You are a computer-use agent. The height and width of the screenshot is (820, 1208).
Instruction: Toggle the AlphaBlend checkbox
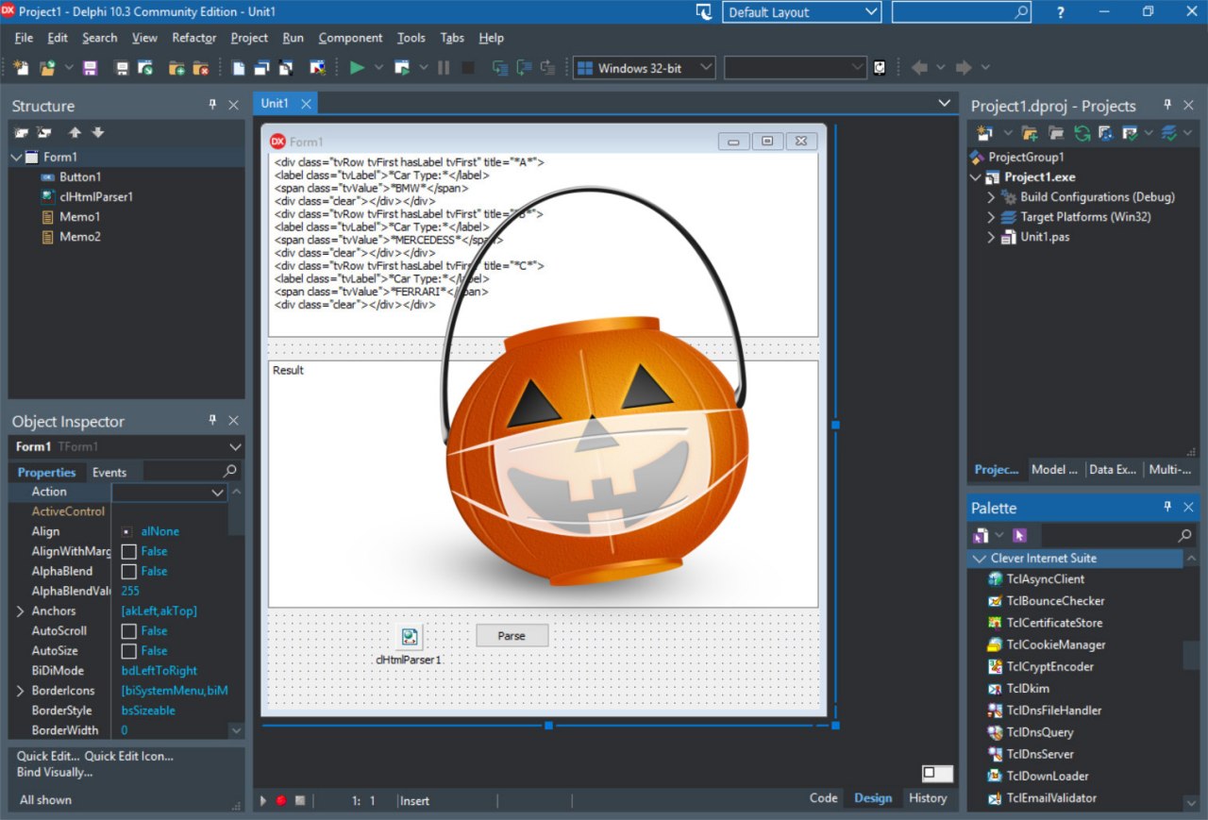point(129,571)
